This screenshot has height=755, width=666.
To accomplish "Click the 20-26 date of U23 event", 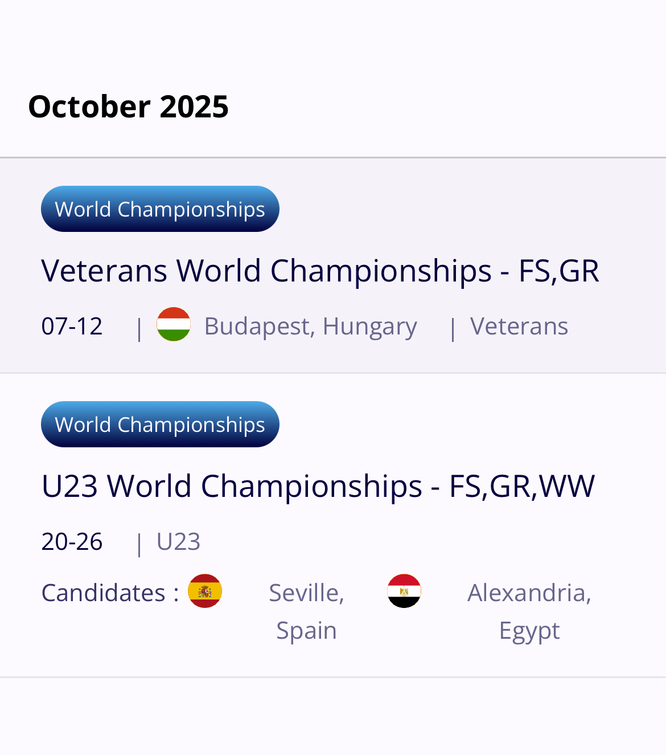I will click(72, 542).
